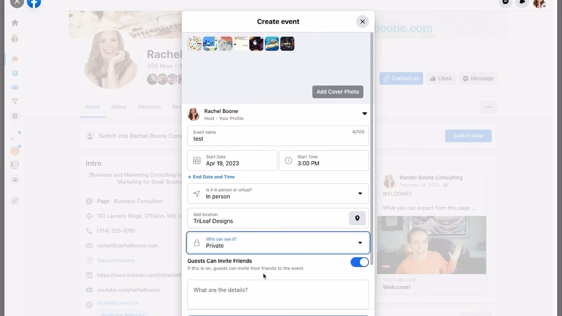
Task: Open Groups people icon in the sidebar
Action: pos(15,180)
